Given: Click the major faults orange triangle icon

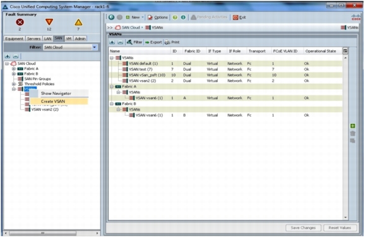Looking at the screenshot, I should point(49,22).
